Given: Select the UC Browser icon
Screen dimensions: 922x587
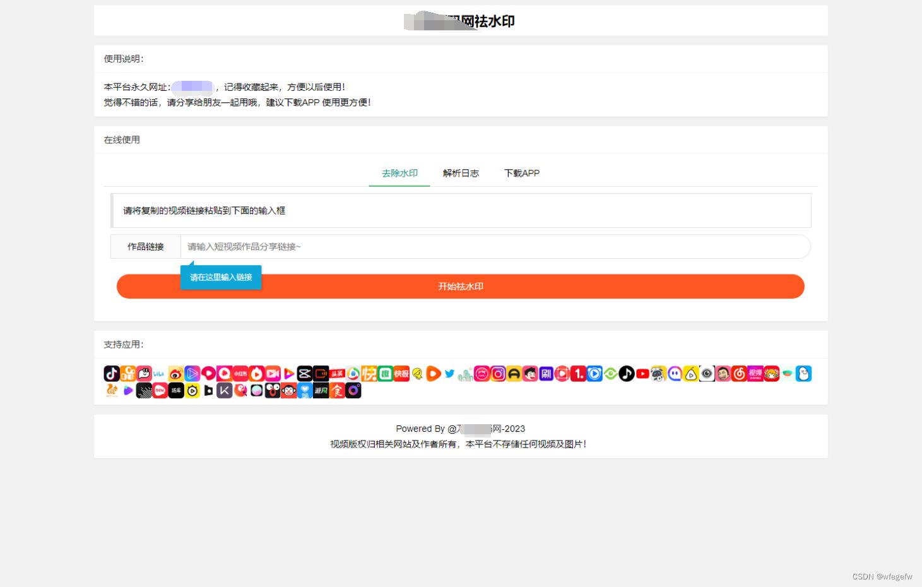Looking at the screenshot, I should point(112,390).
